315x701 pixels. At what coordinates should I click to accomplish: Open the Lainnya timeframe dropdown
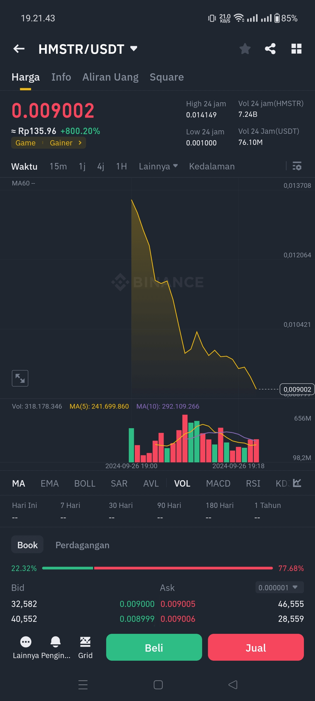[x=158, y=166]
